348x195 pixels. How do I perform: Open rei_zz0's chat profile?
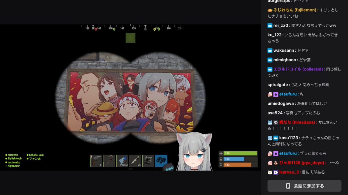(281, 25)
